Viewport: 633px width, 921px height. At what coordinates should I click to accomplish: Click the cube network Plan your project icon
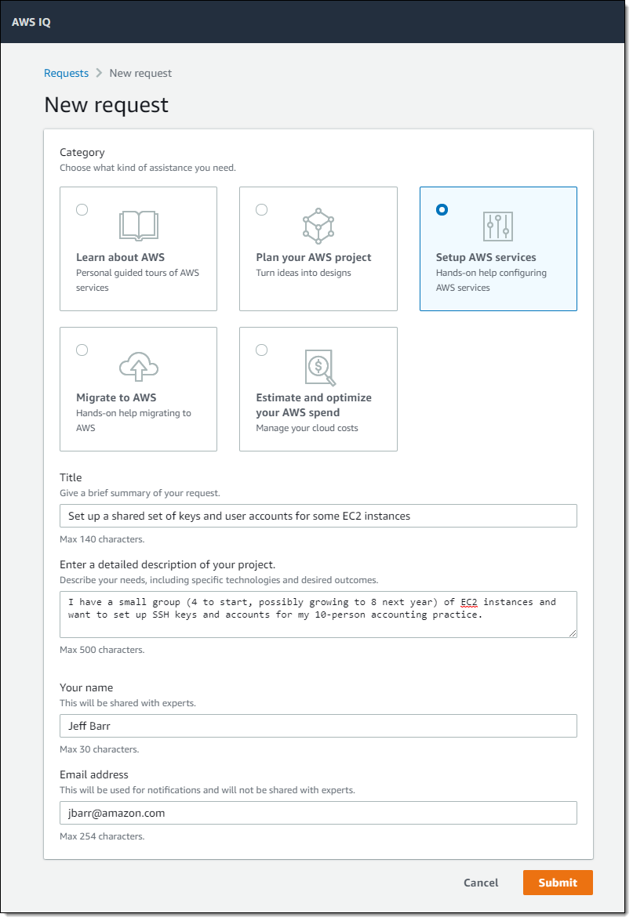point(318,226)
